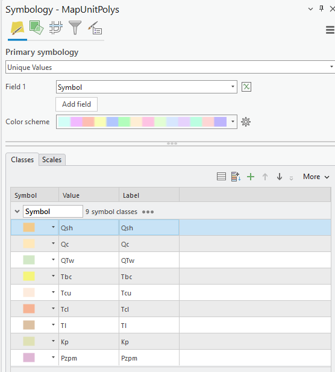Move selected class down with arrow
The image size is (335, 372).
280,177
